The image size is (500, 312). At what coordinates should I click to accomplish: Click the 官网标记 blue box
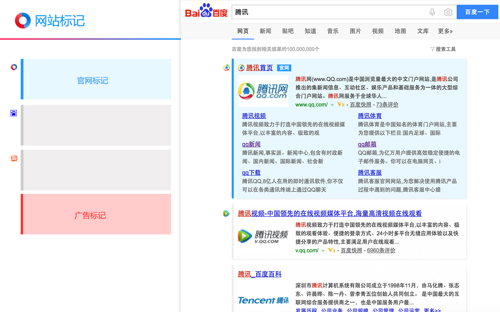(x=96, y=79)
